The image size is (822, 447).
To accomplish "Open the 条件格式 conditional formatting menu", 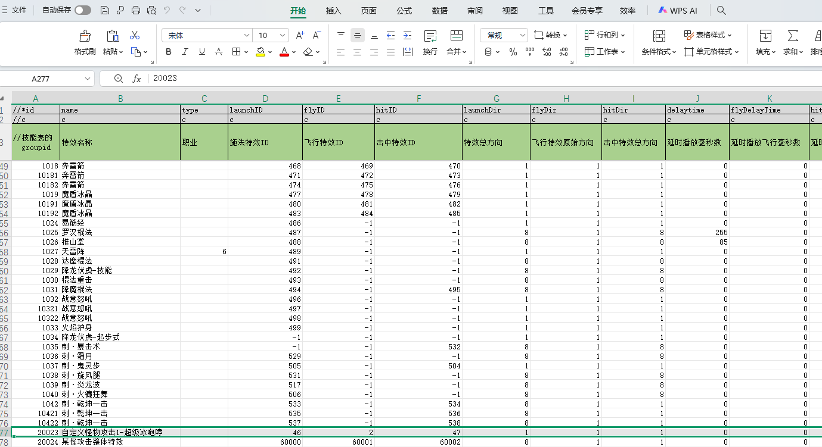I will [x=659, y=42].
